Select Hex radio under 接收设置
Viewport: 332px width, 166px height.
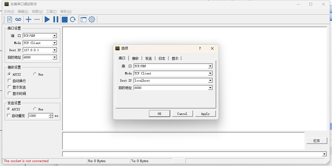pos(35,74)
